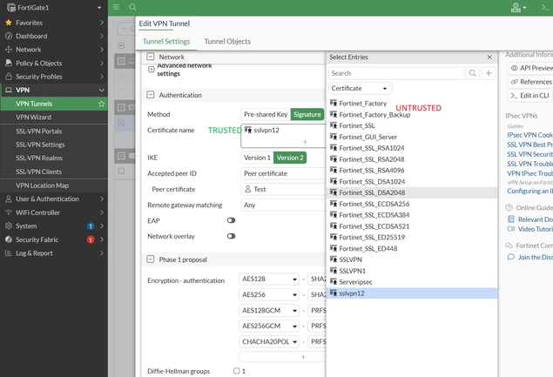Click the Peer certificate Test field
This screenshot has width=553, height=377.
click(283, 189)
